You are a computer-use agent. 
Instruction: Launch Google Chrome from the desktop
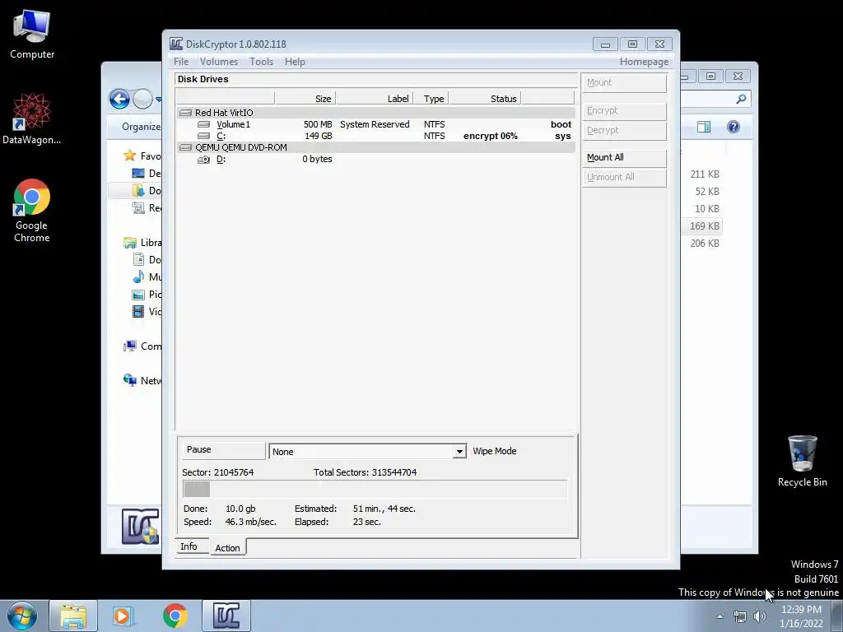pos(32,210)
